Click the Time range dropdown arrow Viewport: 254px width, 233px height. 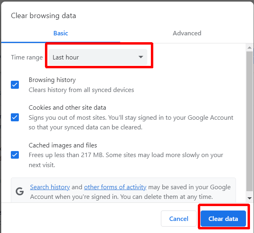pos(140,57)
